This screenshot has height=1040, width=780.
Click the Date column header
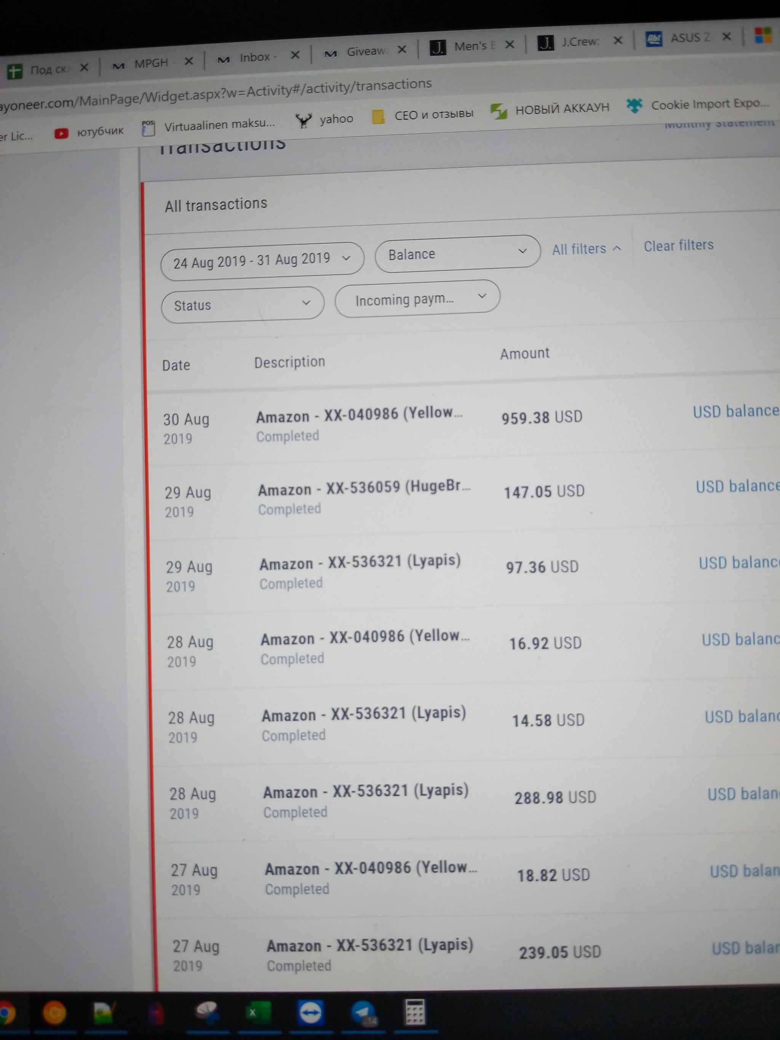(176, 365)
